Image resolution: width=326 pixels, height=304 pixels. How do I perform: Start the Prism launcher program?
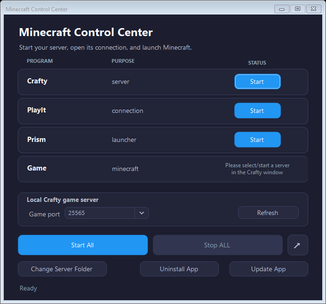pyautogui.click(x=258, y=140)
